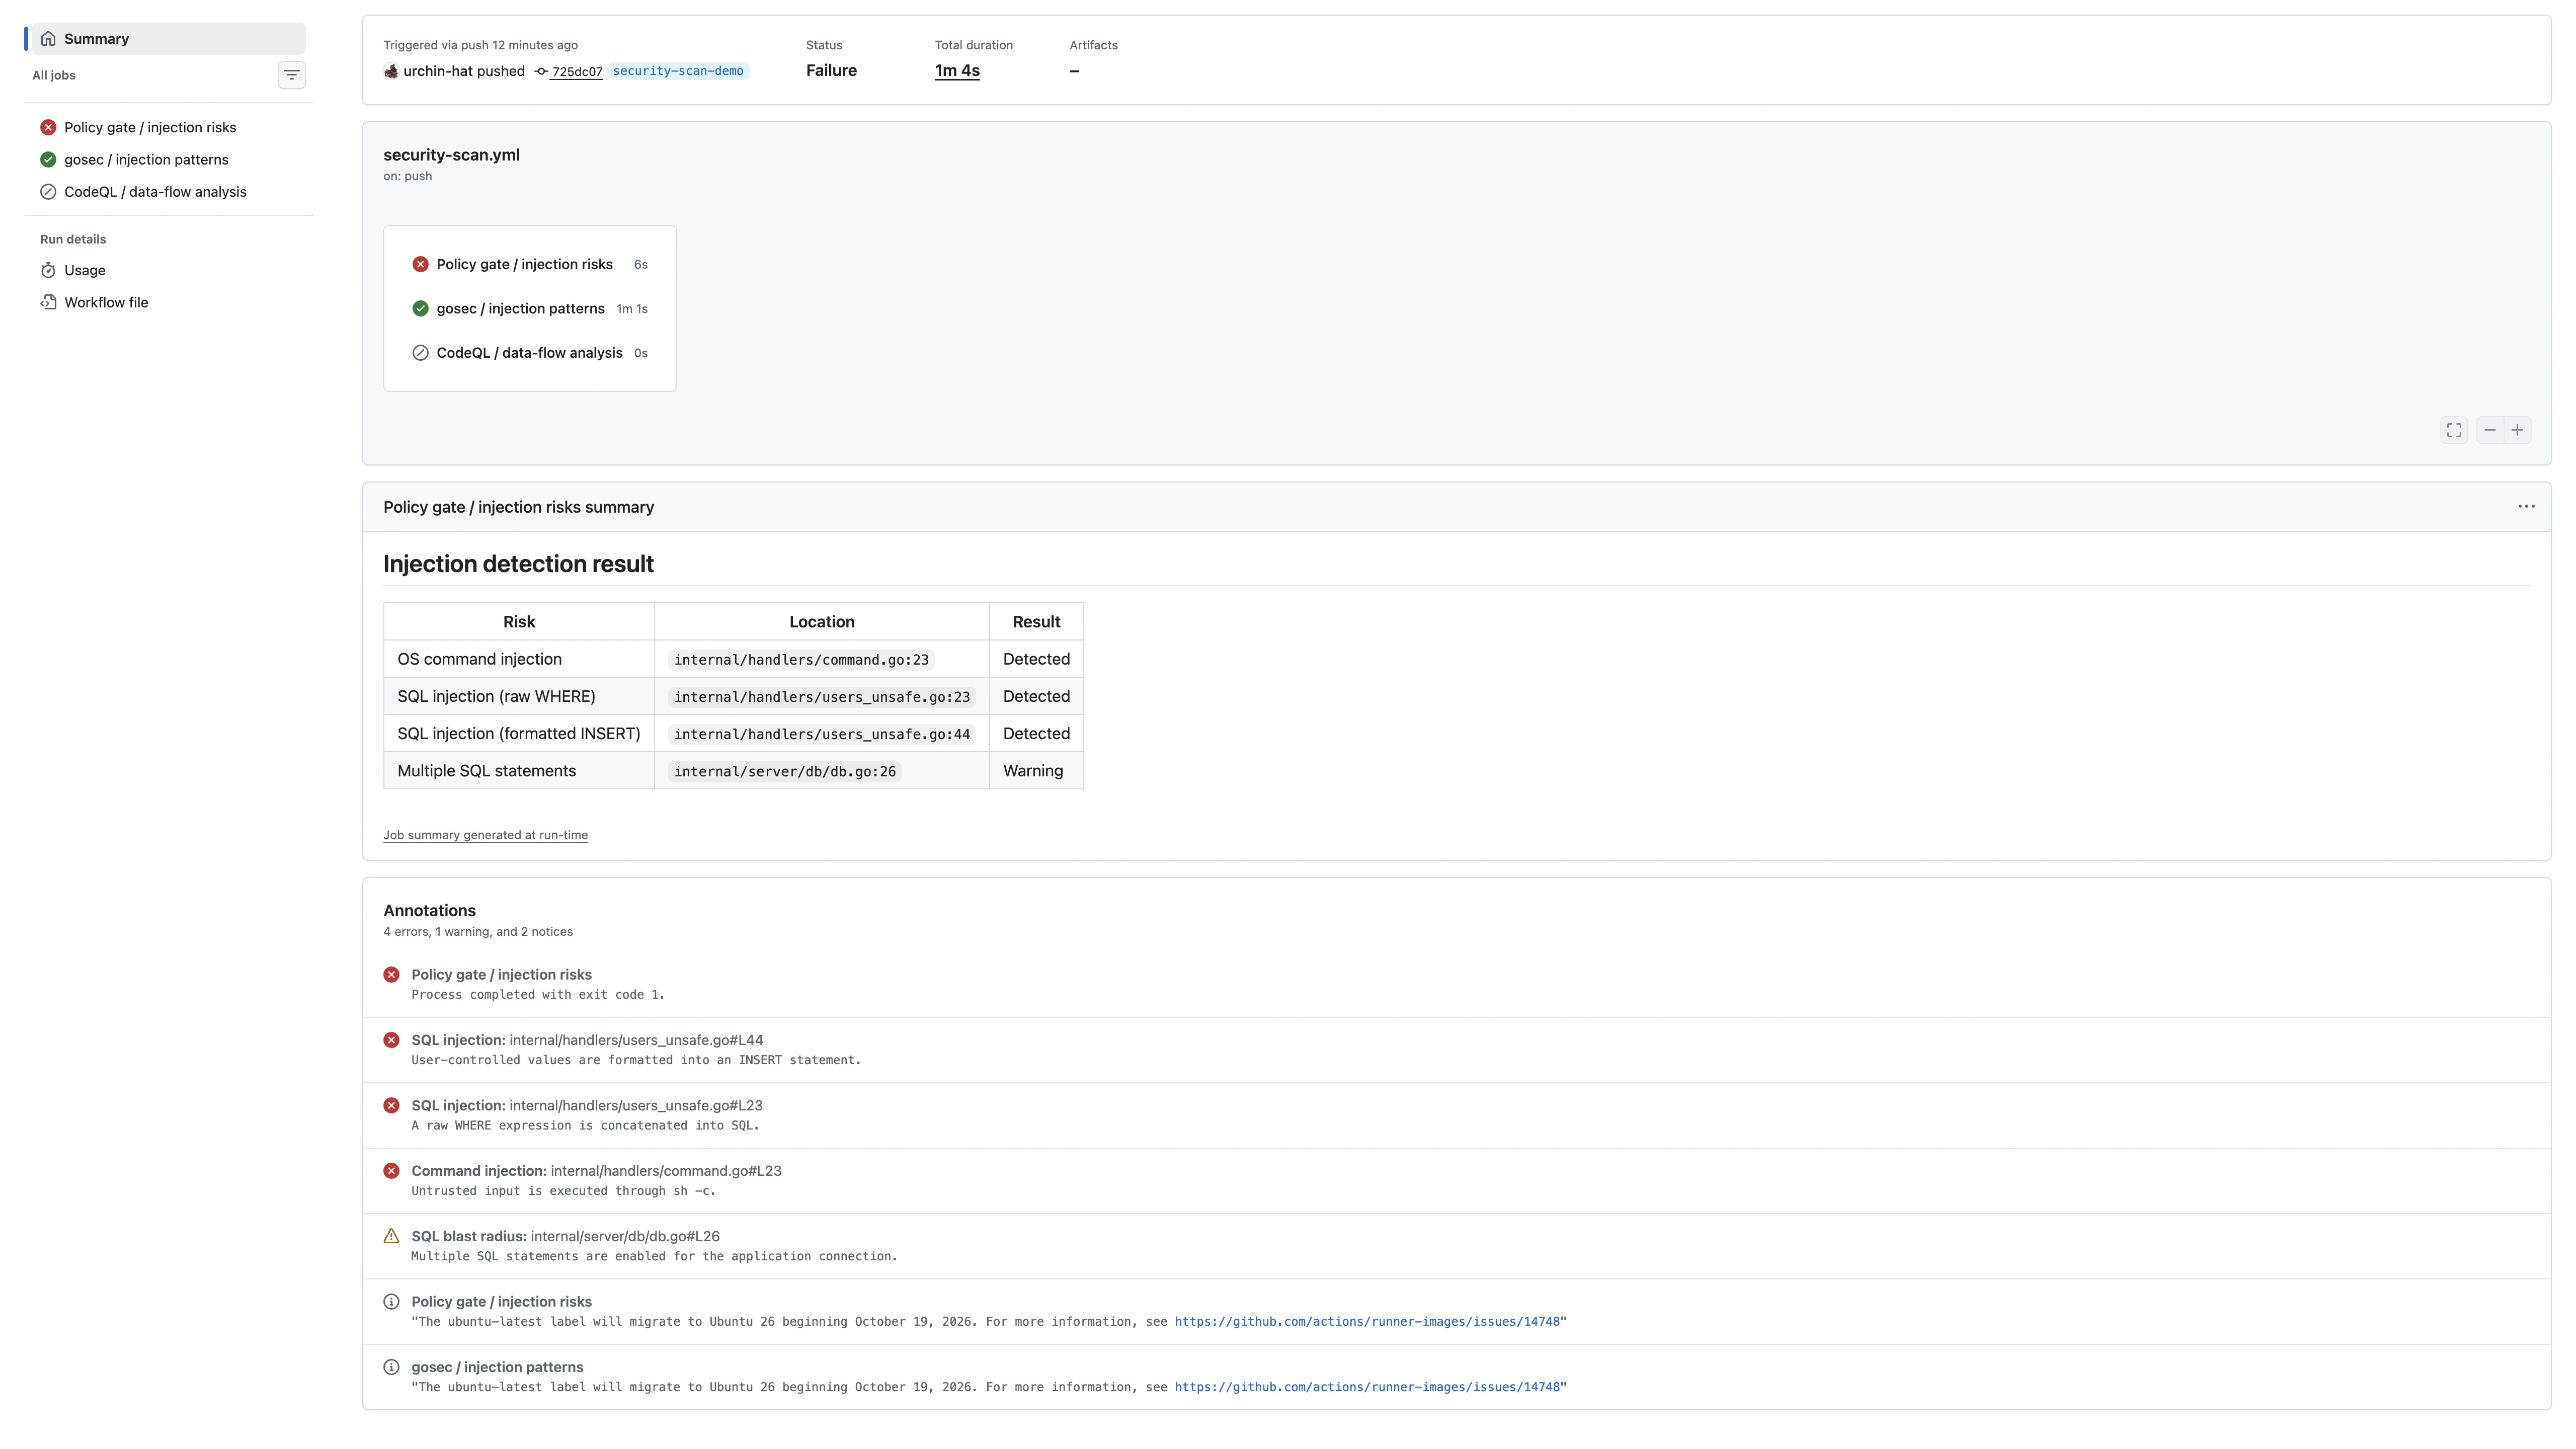Open Job summary generated at run-time link

pos(485,835)
